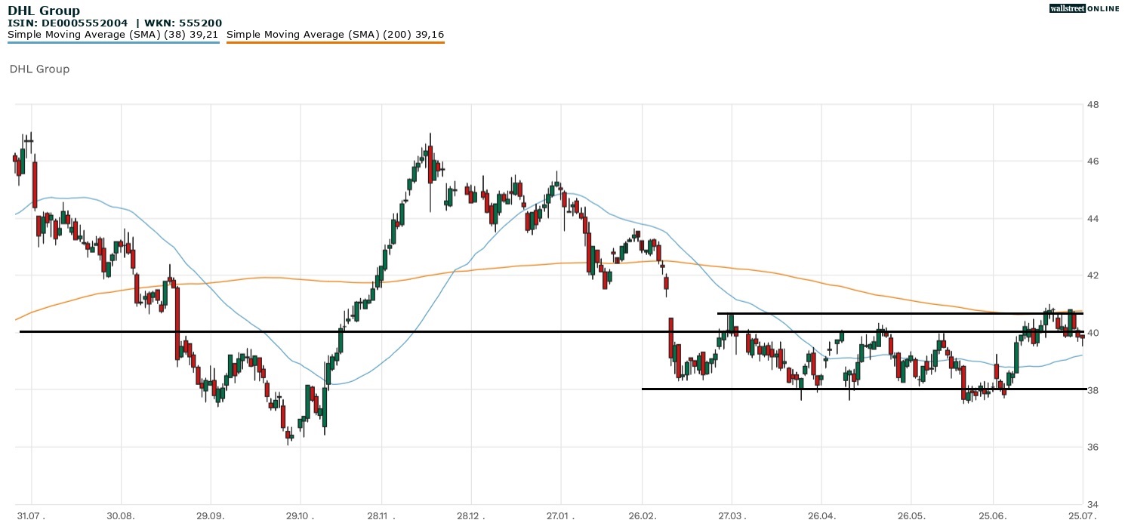
Task: Click the SMA (200) legend label
Action: click(335, 34)
